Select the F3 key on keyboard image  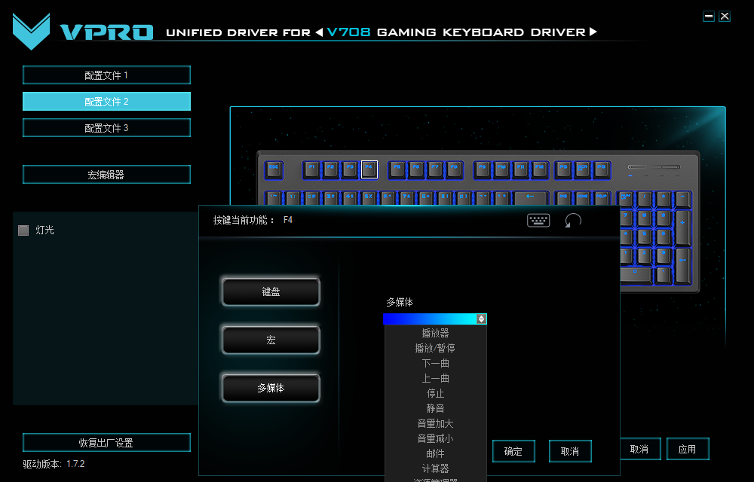[x=350, y=169]
